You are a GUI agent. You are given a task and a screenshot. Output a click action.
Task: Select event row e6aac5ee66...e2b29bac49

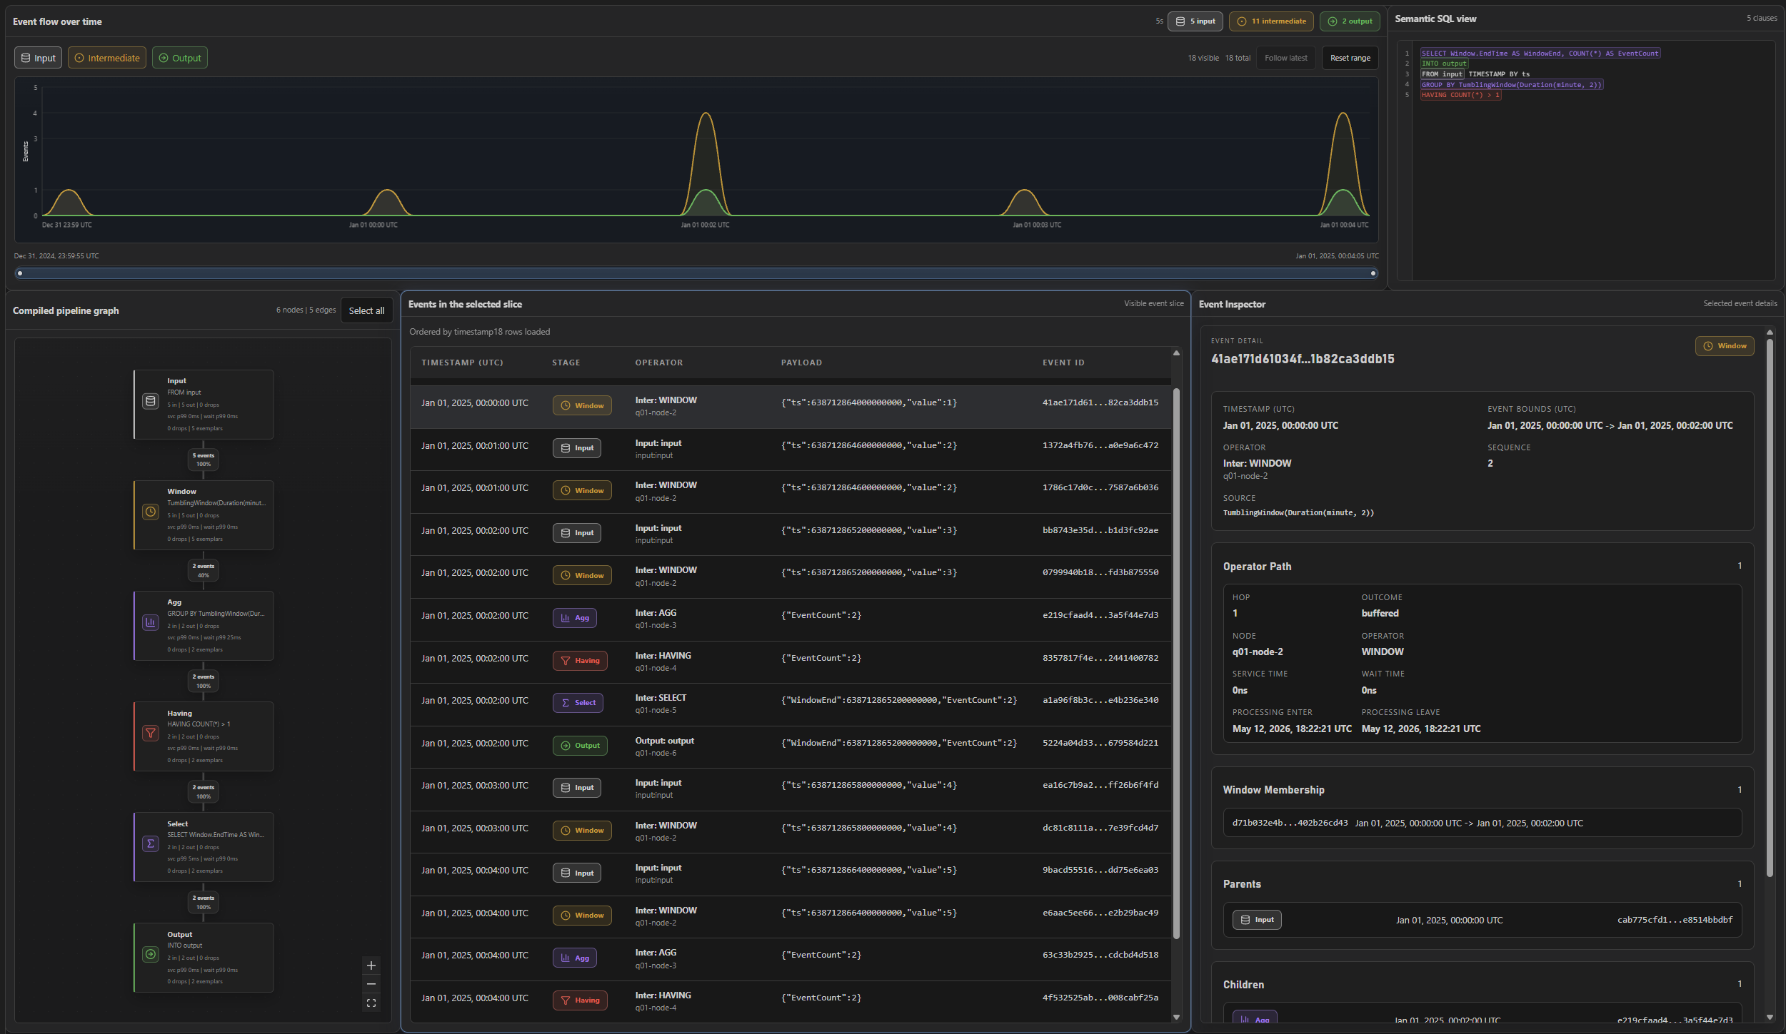click(x=791, y=916)
